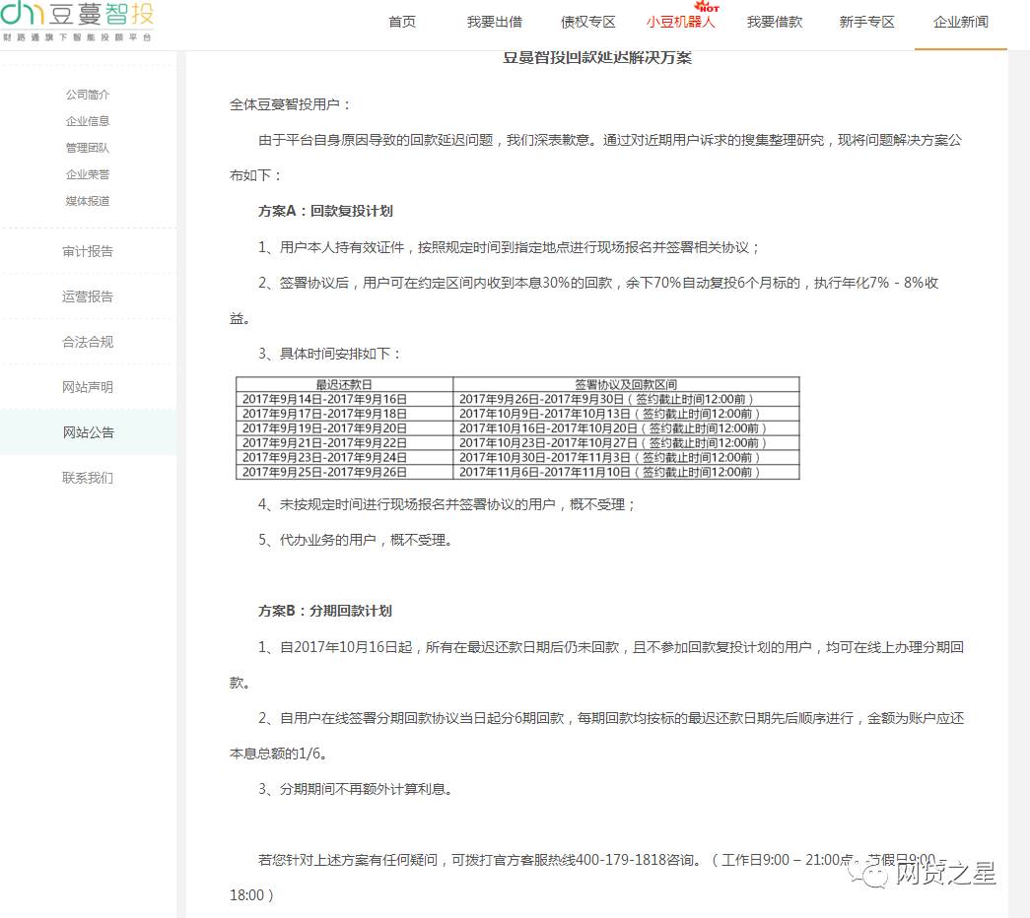Click the line 3、具体时间安排如下：
1030x918 pixels.
[330, 354]
